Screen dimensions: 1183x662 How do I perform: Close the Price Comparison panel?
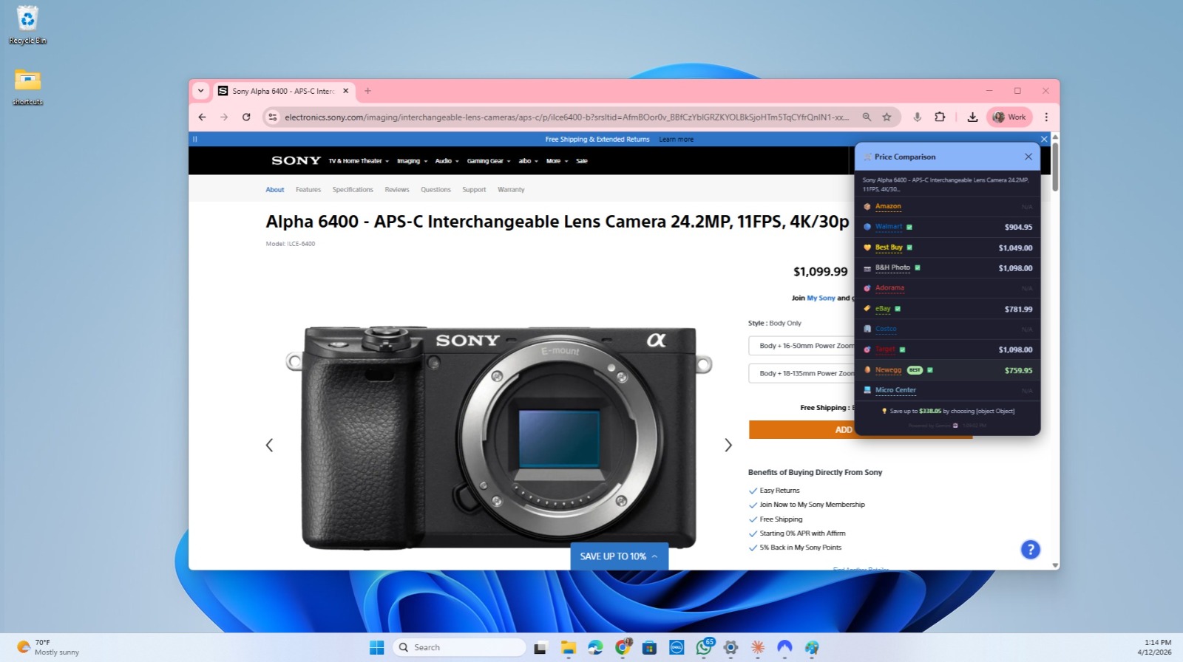click(1028, 157)
